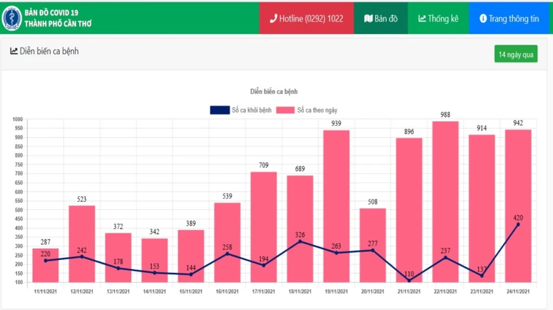Click the dark blue legend color box
This screenshot has width=553, height=310.
[220, 110]
